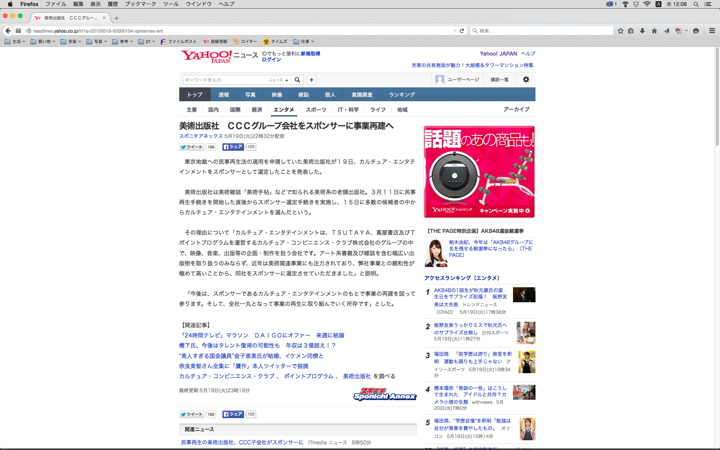Click the magnifier button beside keyword box
This screenshot has height=450, width=720.
click(297, 80)
